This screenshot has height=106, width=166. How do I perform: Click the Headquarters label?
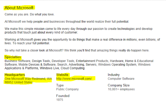click(15, 75)
